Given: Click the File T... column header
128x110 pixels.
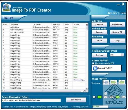Looking at the screenshot, I should [x=68, y=25].
